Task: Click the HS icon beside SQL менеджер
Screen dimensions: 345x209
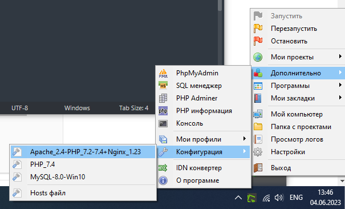Action: (x=163, y=86)
